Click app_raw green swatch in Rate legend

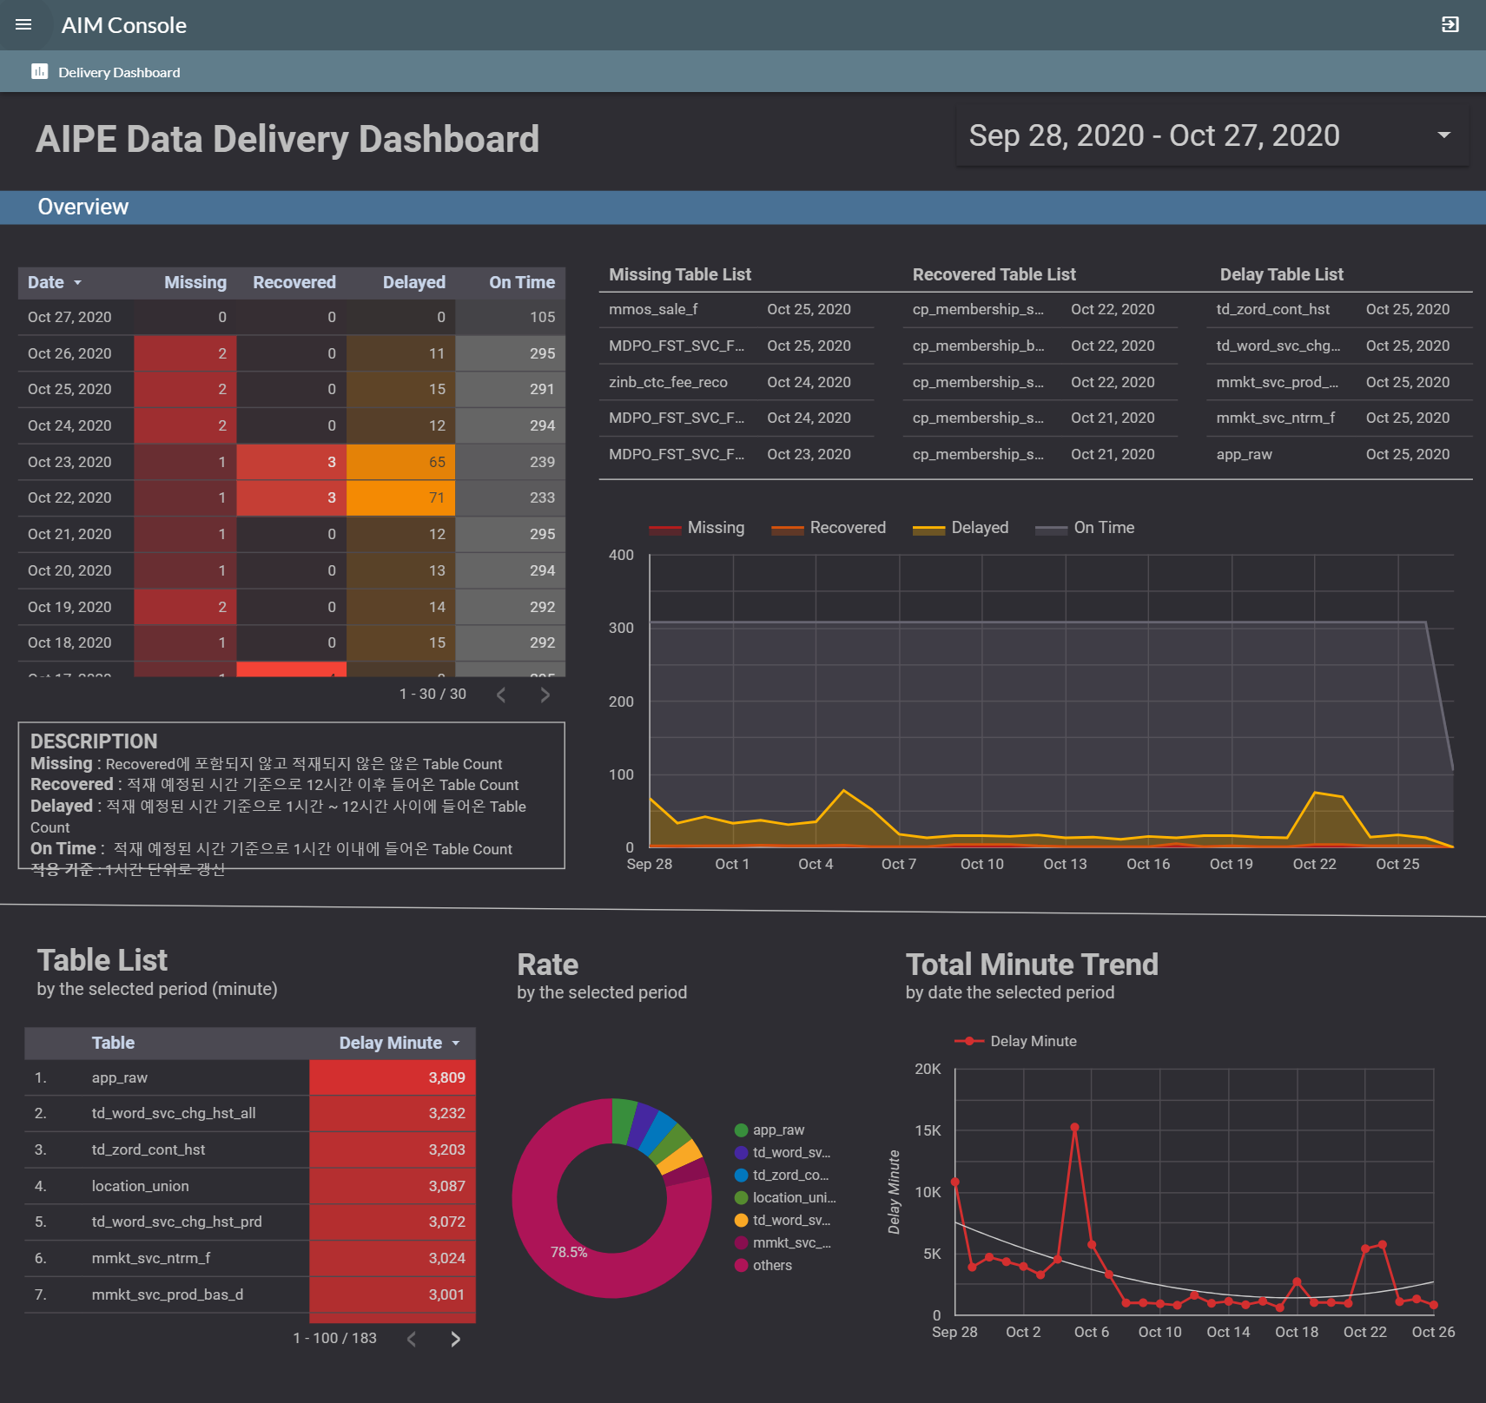click(x=741, y=1130)
